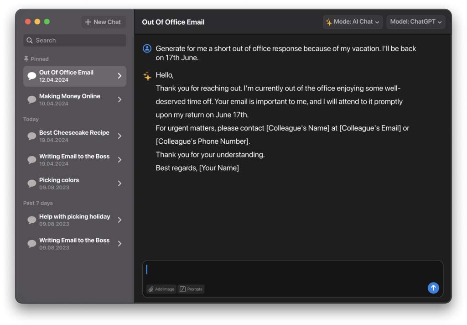The width and height of the screenshot is (467, 325).
Task: Start a New Chat
Action: click(104, 22)
